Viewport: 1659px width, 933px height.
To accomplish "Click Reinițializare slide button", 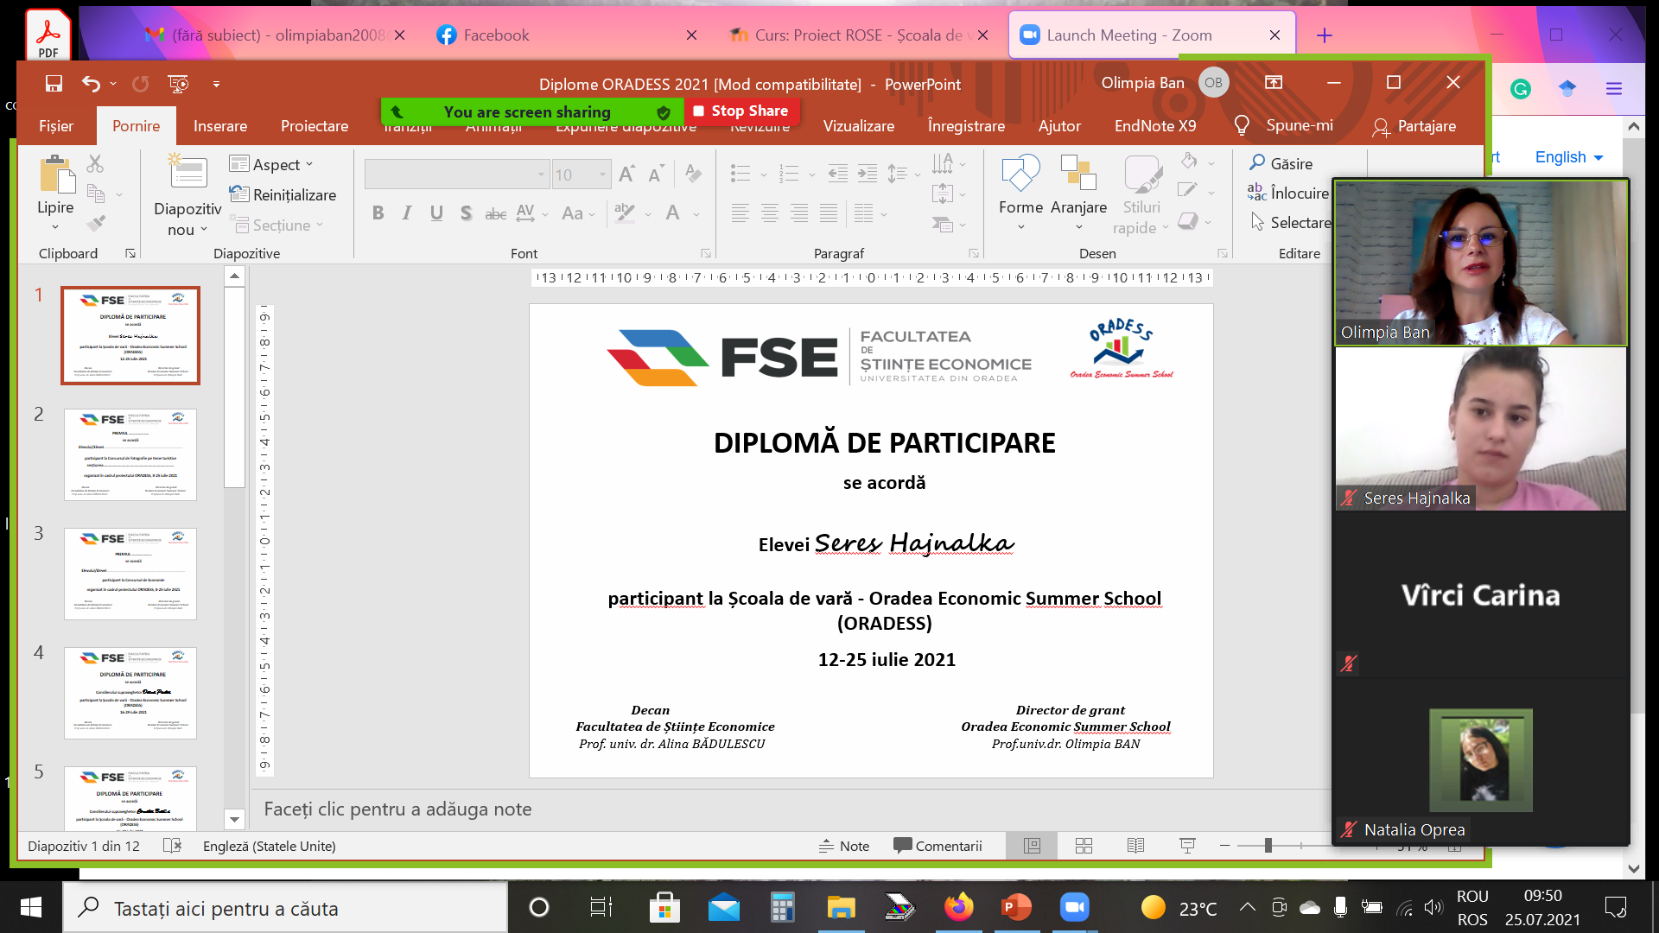I will point(283,194).
